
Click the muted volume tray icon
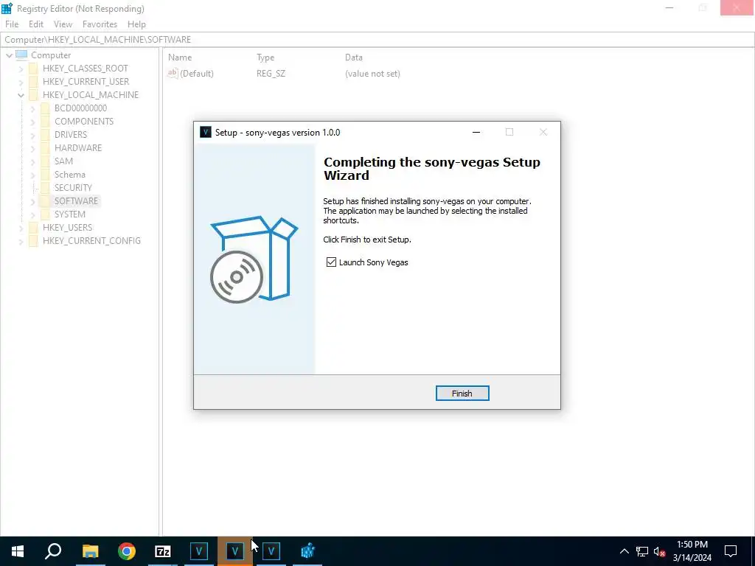(660, 551)
